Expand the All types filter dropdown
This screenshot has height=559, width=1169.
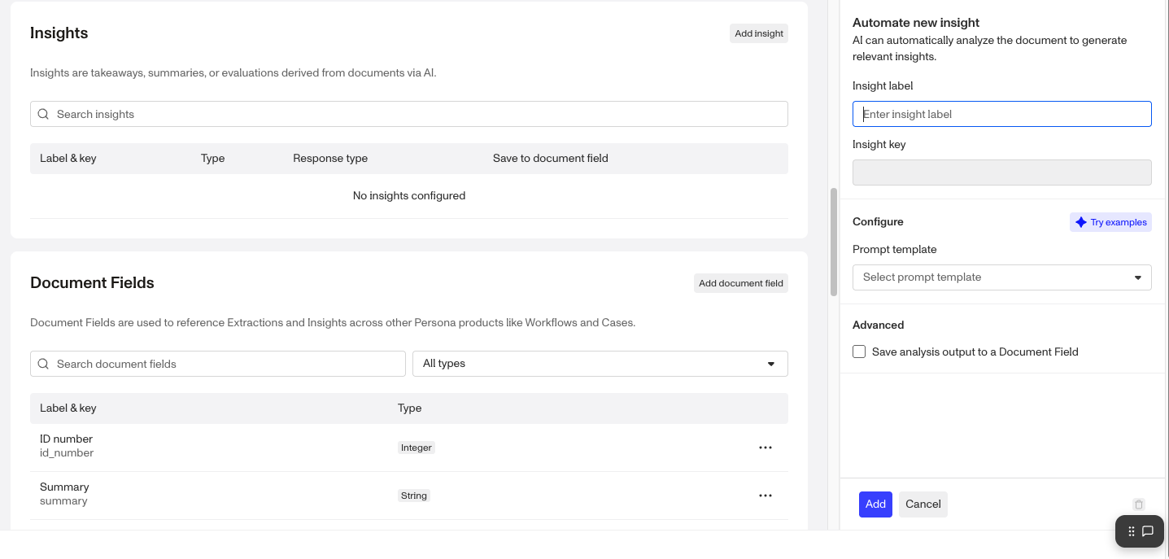pos(600,364)
